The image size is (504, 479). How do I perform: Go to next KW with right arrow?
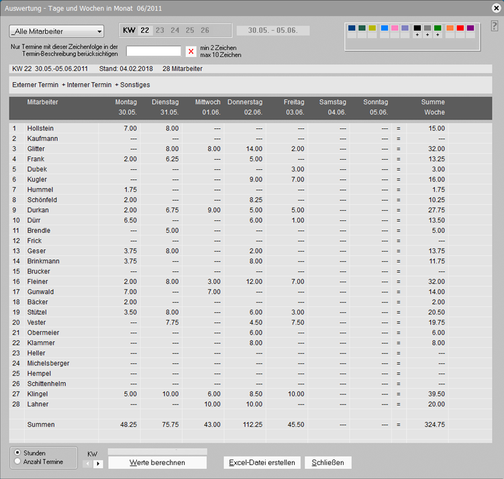(98, 464)
